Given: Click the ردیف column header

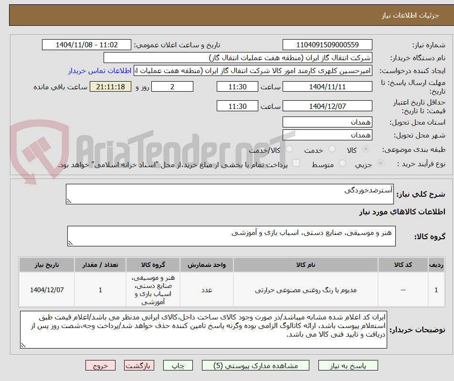Looking at the screenshot, I should pyautogui.click(x=436, y=265).
